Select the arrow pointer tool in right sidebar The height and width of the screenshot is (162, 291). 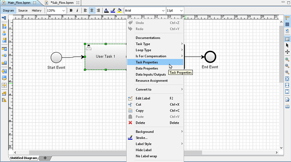point(287,45)
